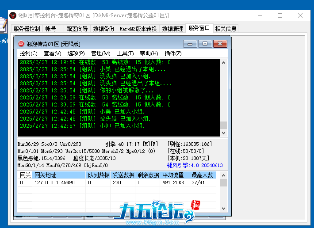The image size is (314, 228).
Task: Switch to the 服务器控制 tab
Action: [x=27, y=29]
